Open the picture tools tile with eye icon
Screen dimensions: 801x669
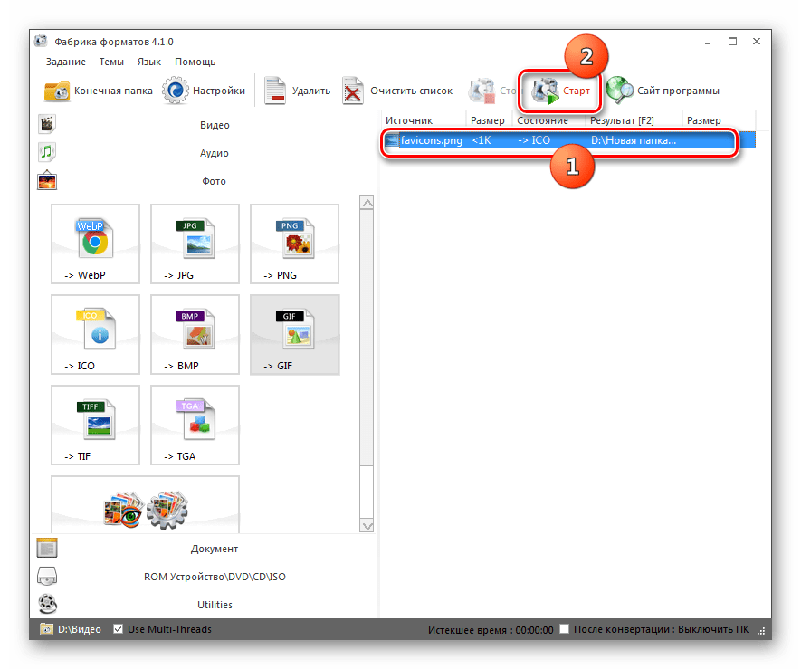pyautogui.click(x=145, y=504)
